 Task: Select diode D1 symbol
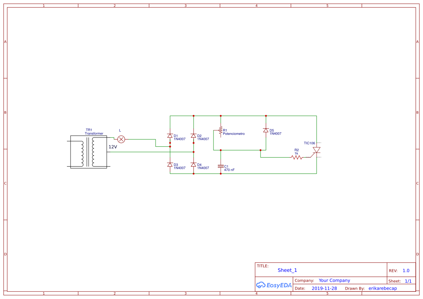click(x=170, y=136)
